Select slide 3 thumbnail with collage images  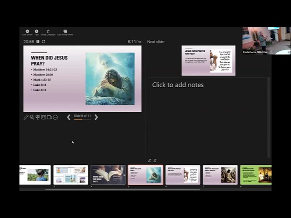click(71, 175)
